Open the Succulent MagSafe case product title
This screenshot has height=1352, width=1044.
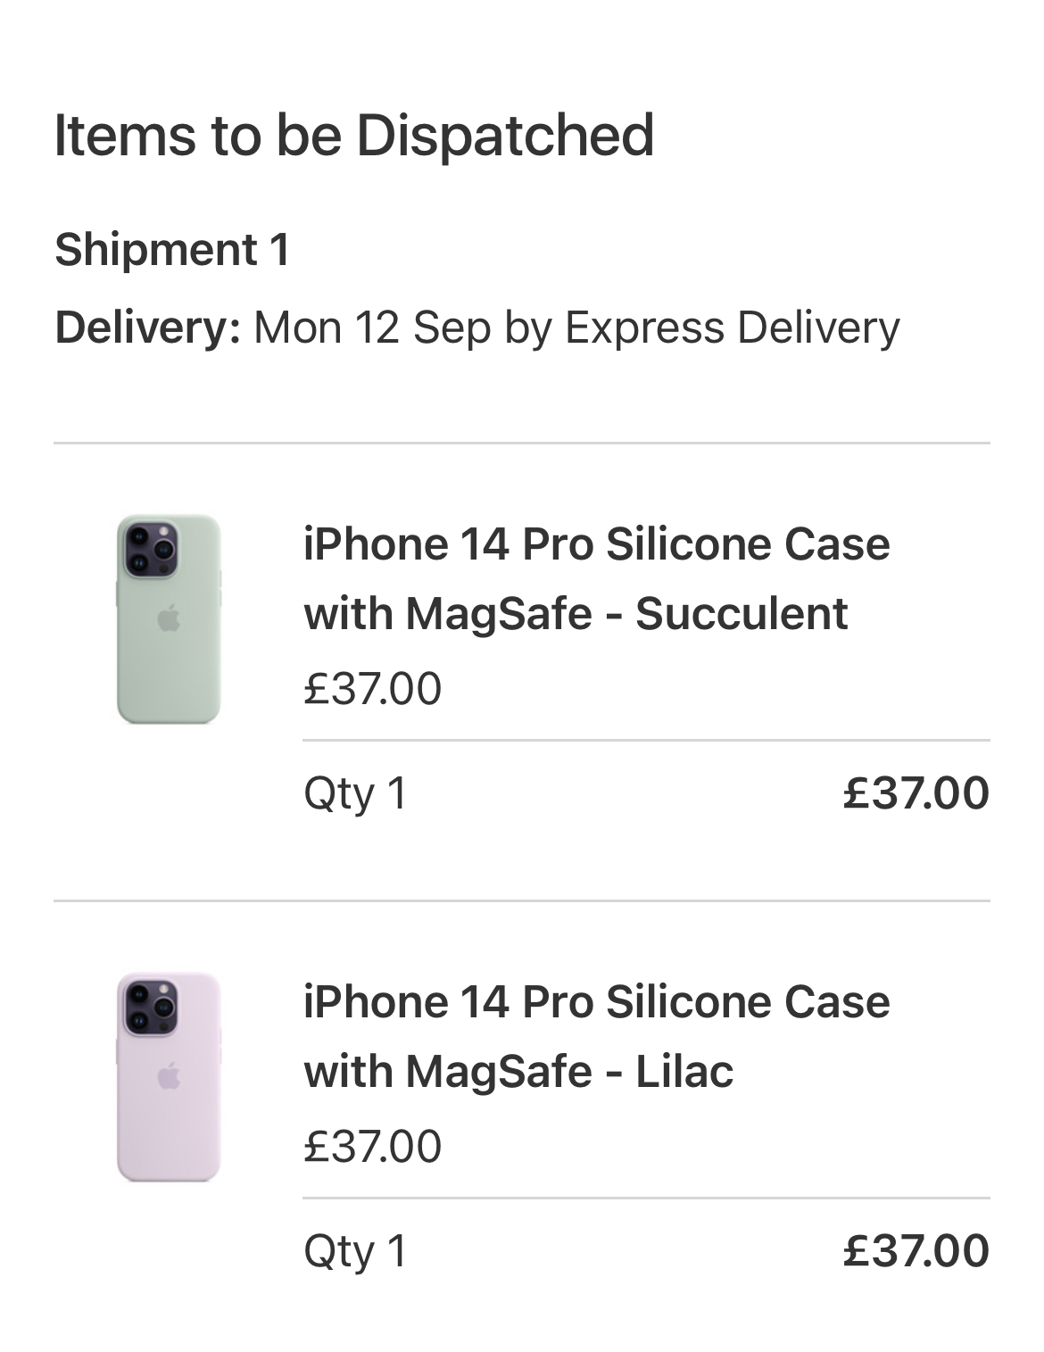tap(596, 578)
